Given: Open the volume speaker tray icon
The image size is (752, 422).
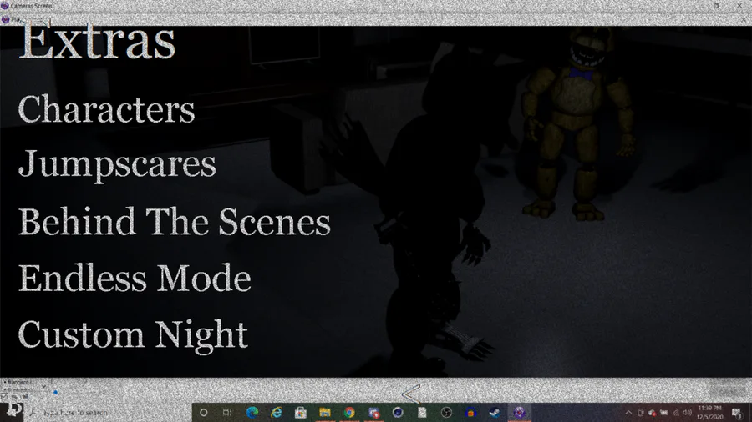Looking at the screenshot, I should coord(688,413).
